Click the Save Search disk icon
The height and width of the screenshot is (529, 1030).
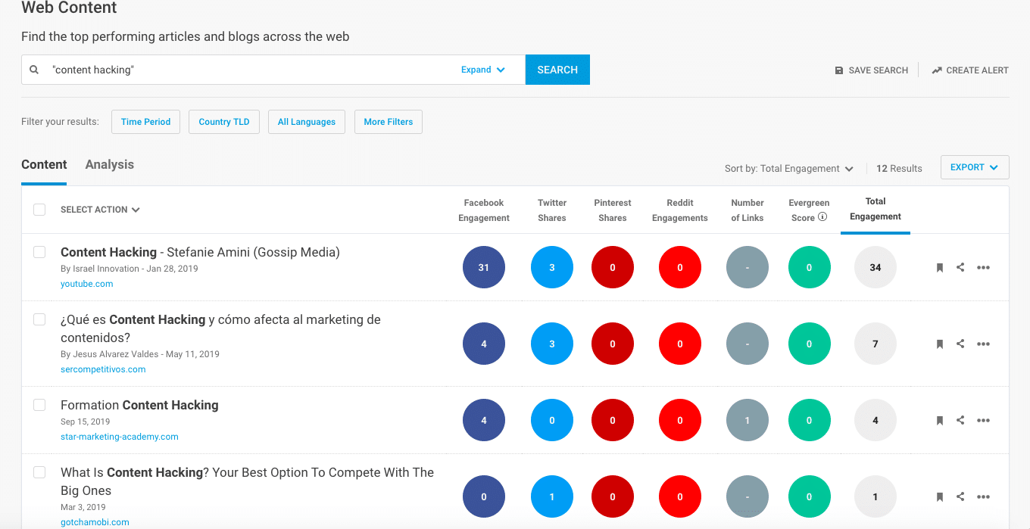tap(838, 70)
